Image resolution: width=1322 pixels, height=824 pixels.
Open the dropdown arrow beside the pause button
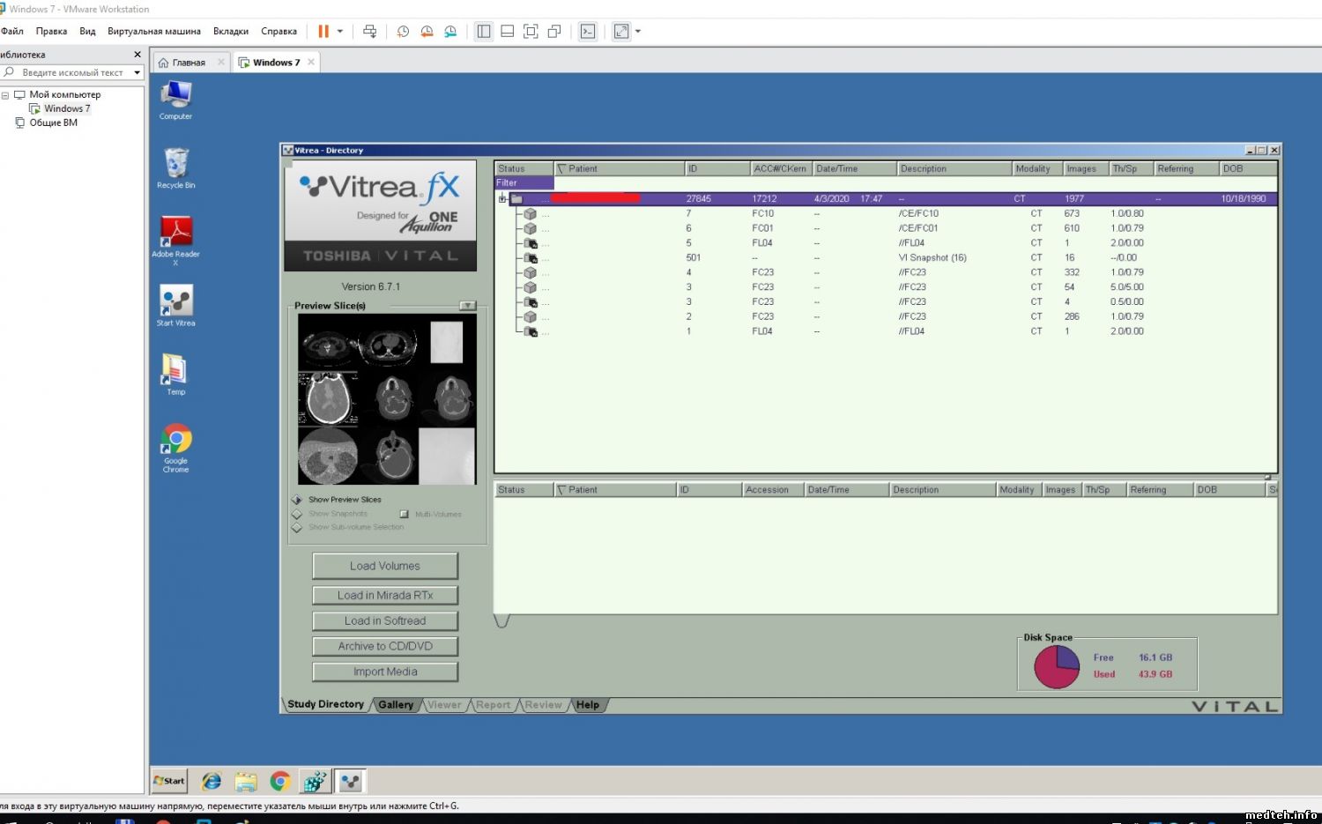340,31
